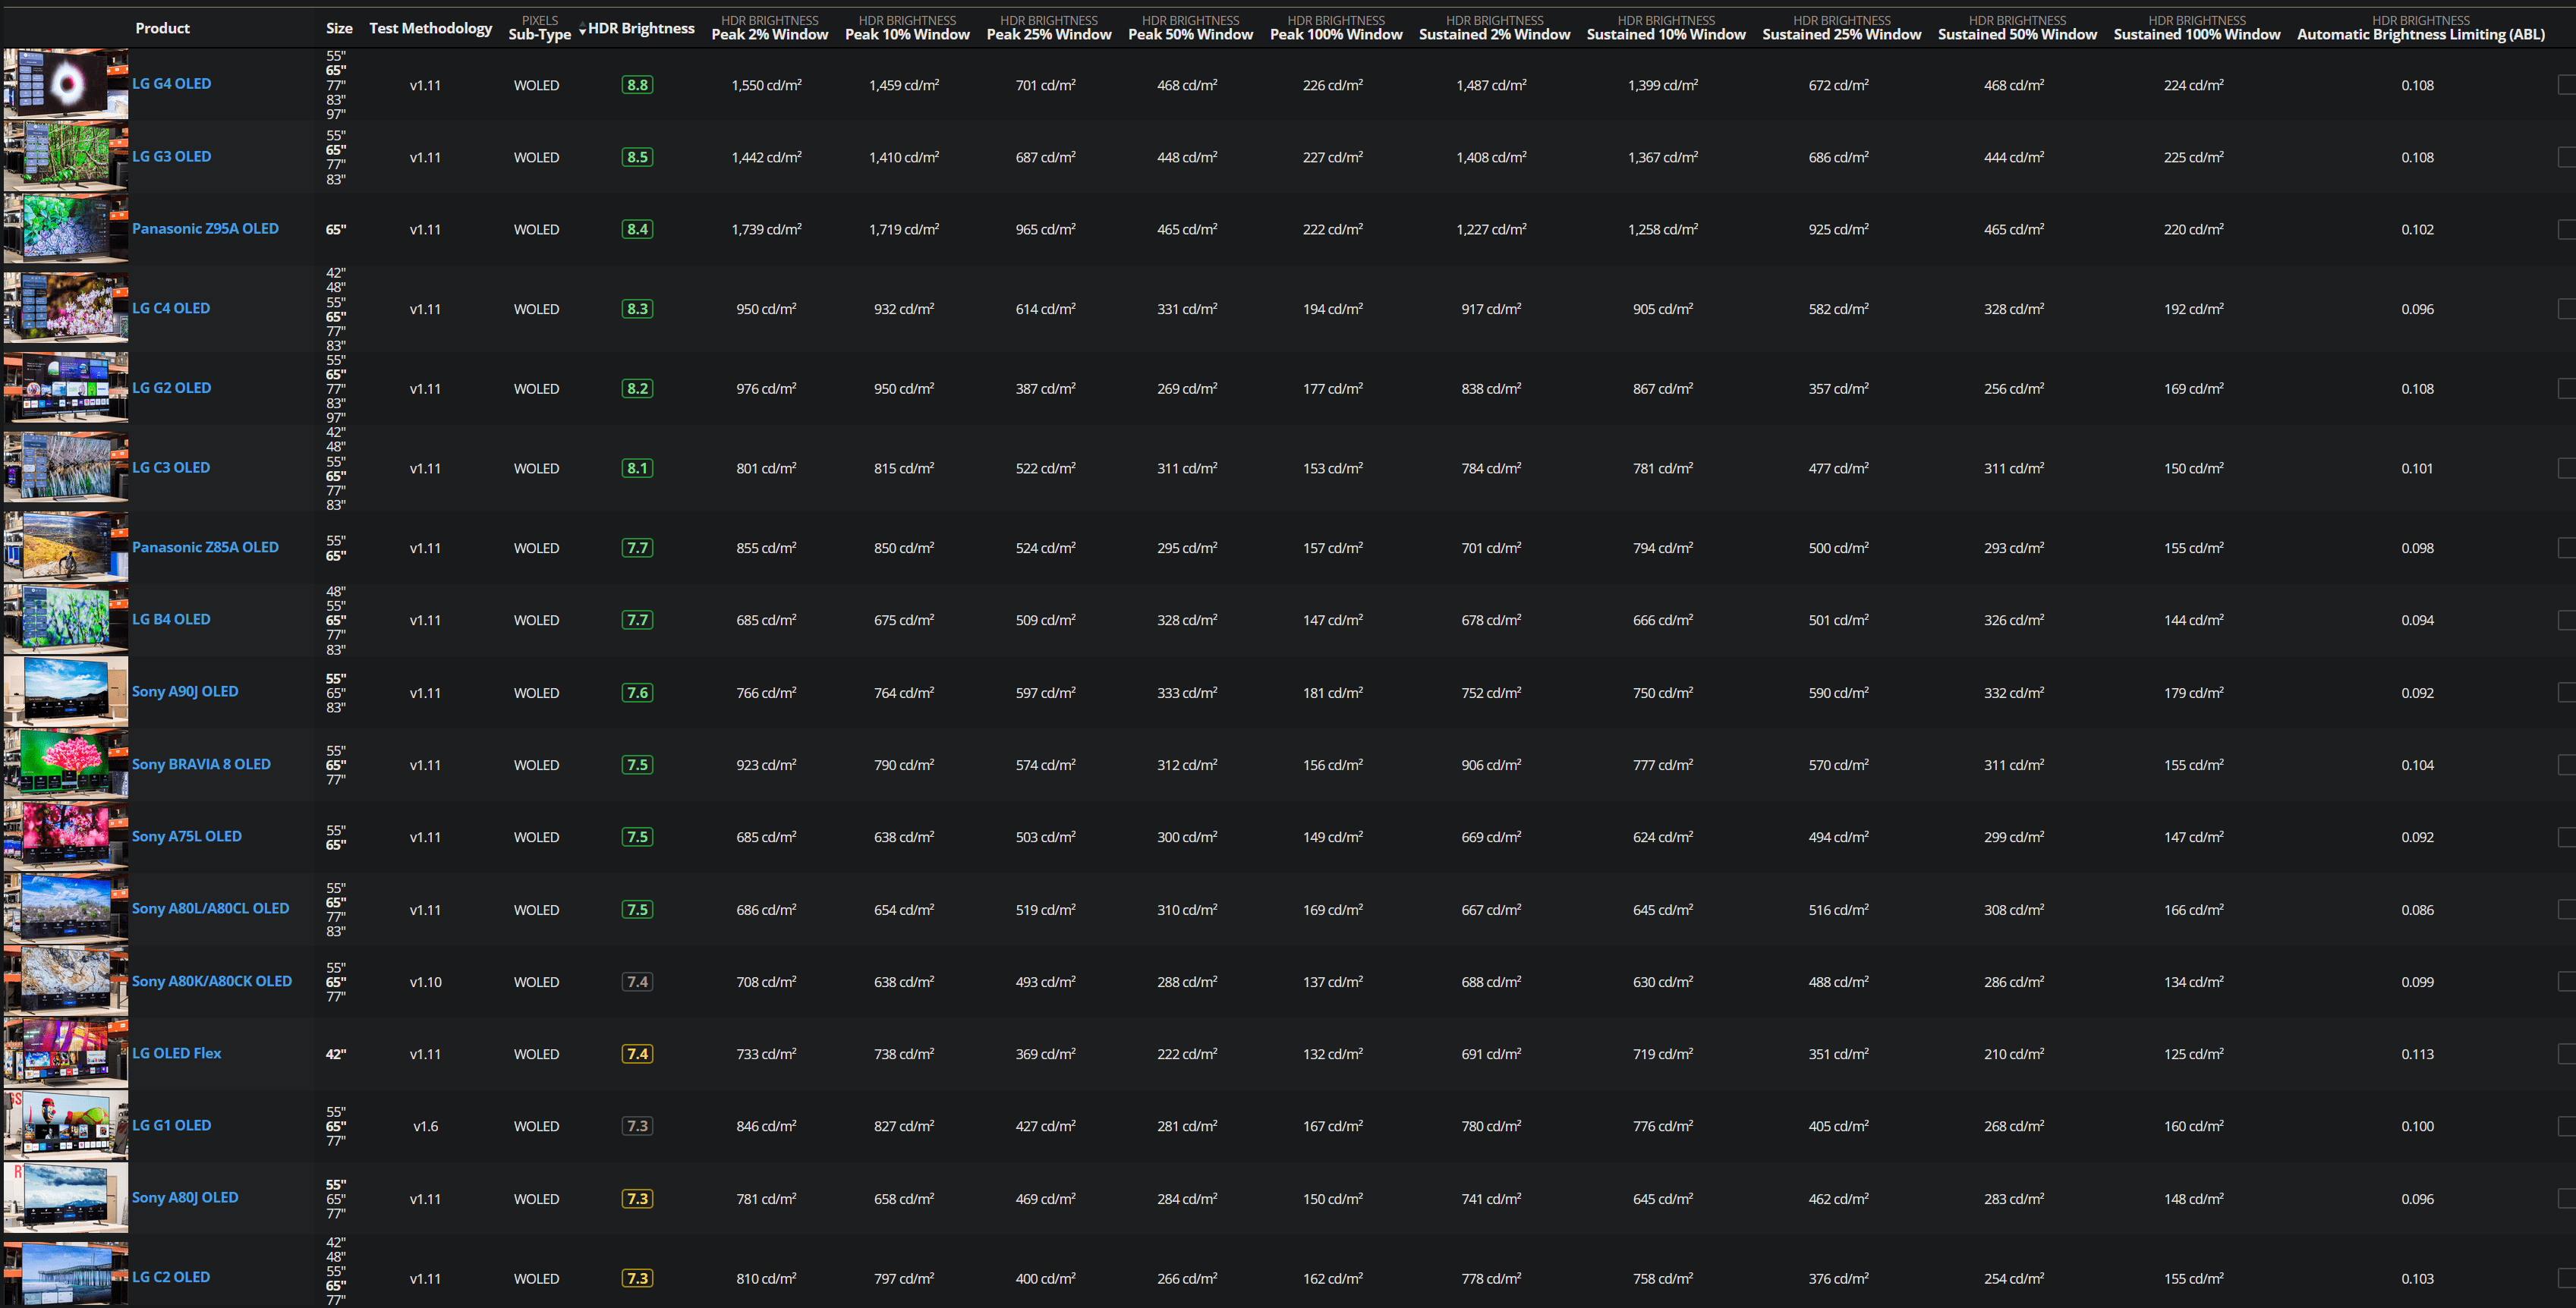
Task: Click the LG C2 OLED thumbnail image
Action: [x=66, y=1273]
